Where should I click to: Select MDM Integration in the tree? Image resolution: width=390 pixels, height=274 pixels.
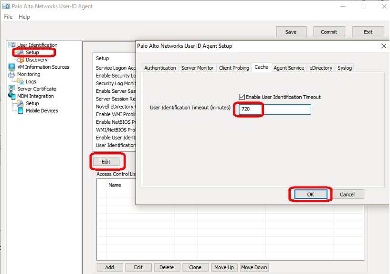(35, 96)
